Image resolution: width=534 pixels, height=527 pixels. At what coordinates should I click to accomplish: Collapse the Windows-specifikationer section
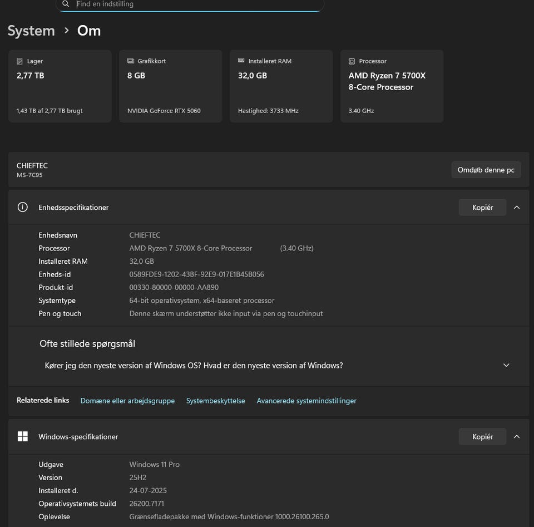tap(517, 437)
